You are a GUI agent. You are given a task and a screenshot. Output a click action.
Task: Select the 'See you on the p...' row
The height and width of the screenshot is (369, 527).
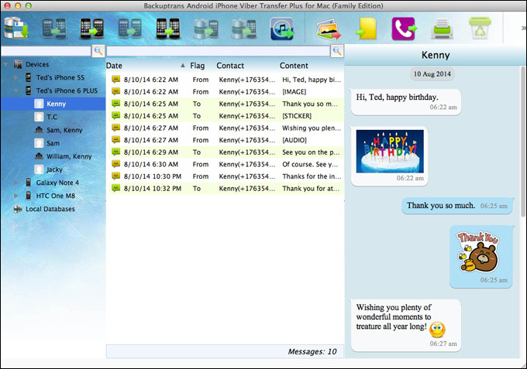[x=226, y=152]
